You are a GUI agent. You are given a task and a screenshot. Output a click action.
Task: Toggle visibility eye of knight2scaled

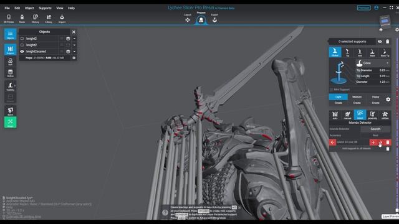pyautogui.click(x=22, y=51)
